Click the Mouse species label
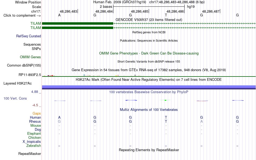Viewport: 256px width, 160px height. pyautogui.click(x=36, y=126)
